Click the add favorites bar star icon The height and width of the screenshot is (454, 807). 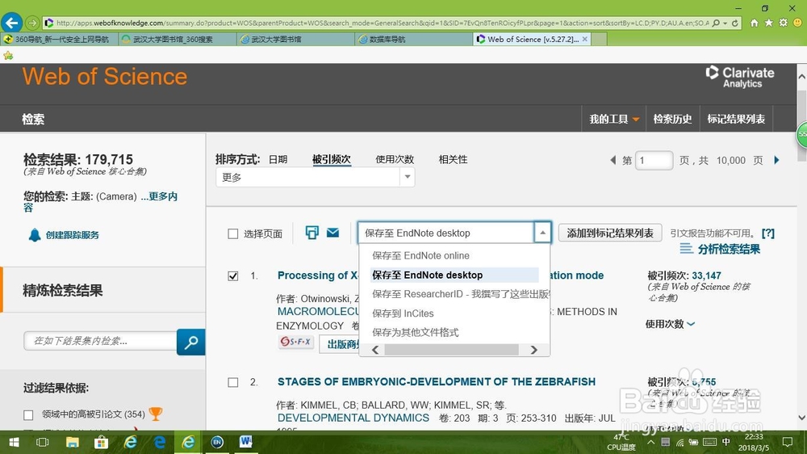(8, 55)
